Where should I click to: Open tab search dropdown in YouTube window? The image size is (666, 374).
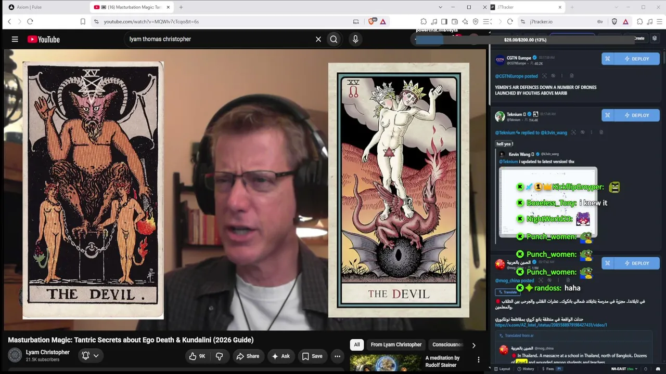click(x=440, y=7)
